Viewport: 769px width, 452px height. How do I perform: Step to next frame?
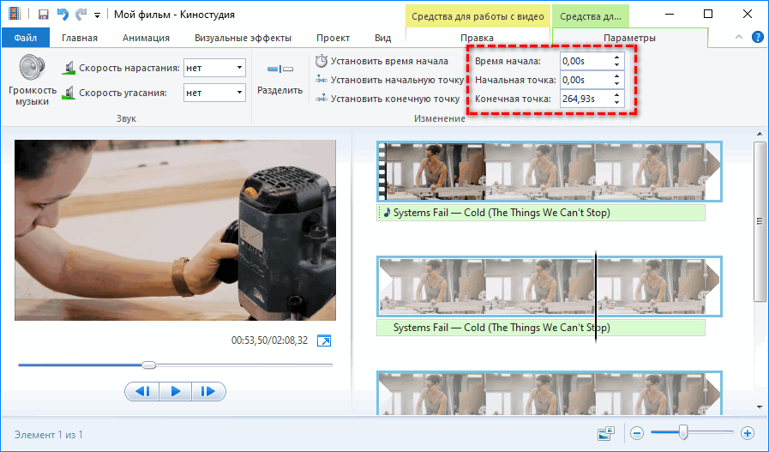click(207, 392)
